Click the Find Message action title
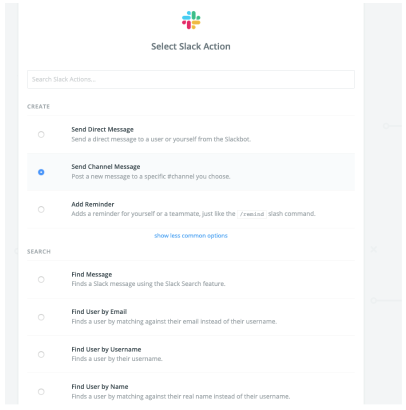 point(92,274)
